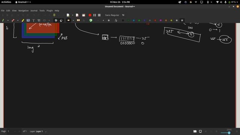Select the yellow Highlighter tool
240x135 pixels.
coord(23,20)
